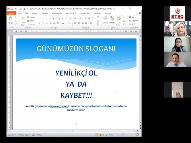Open the Aa change case dropdown
The width and height of the screenshot is (191, 143).
click(63, 23)
